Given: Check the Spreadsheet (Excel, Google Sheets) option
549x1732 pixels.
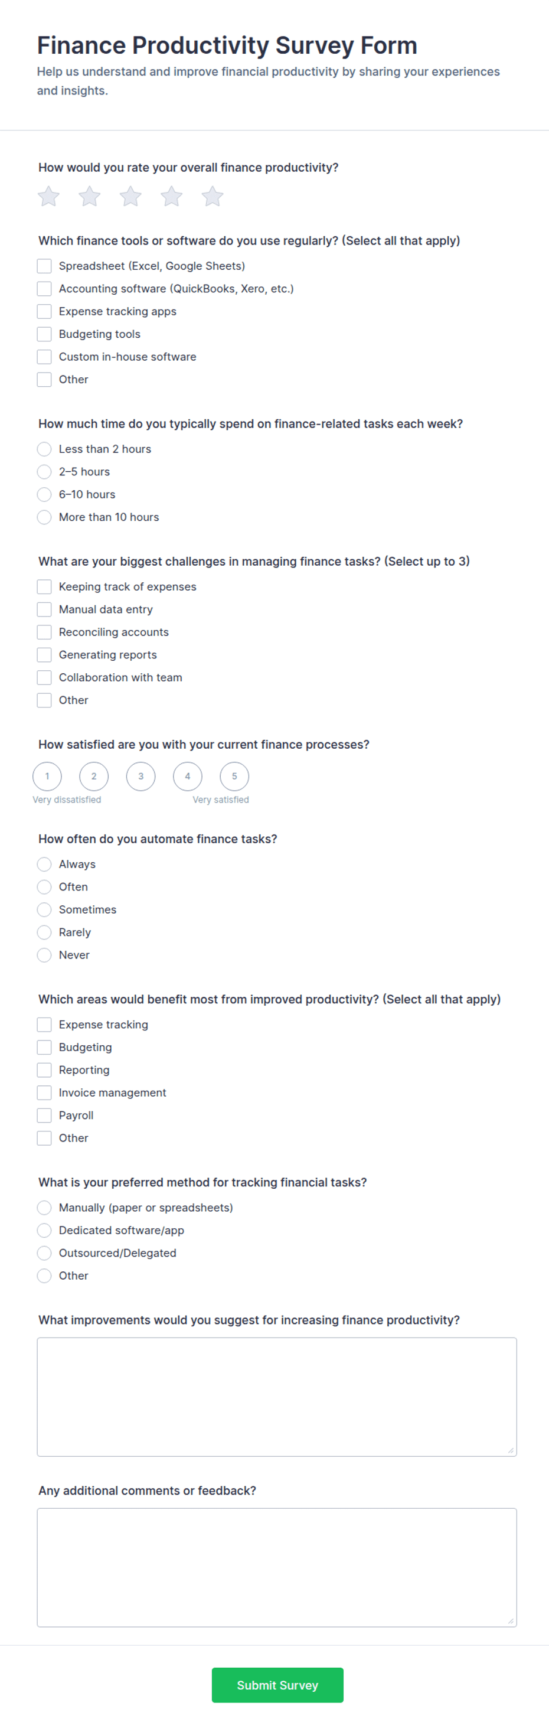Looking at the screenshot, I should 44,266.
